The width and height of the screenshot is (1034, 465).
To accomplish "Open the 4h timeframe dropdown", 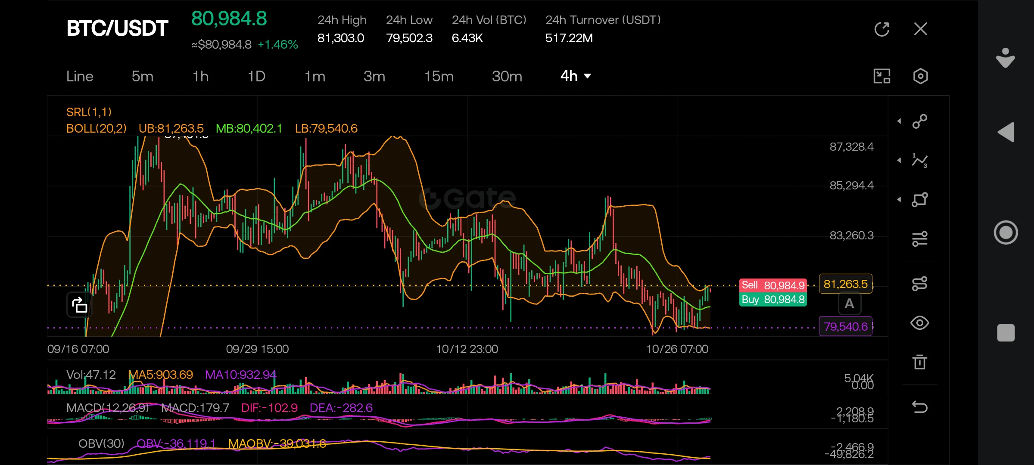I will click(x=576, y=76).
